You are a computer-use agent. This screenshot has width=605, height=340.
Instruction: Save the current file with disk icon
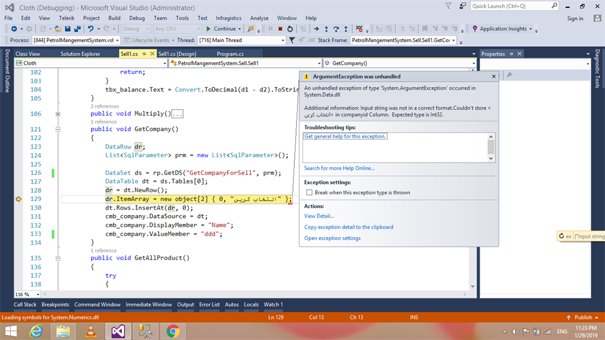click(x=67, y=29)
